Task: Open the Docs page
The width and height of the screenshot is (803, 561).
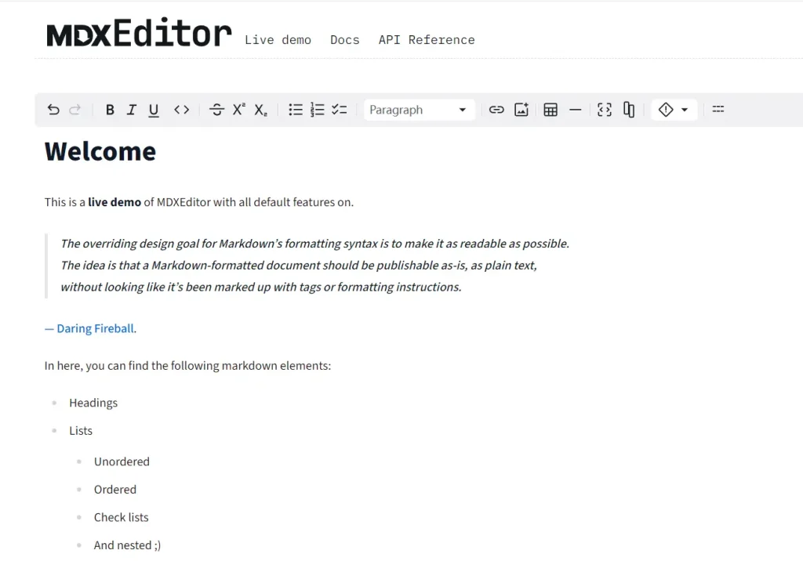Action: pyautogui.click(x=345, y=39)
